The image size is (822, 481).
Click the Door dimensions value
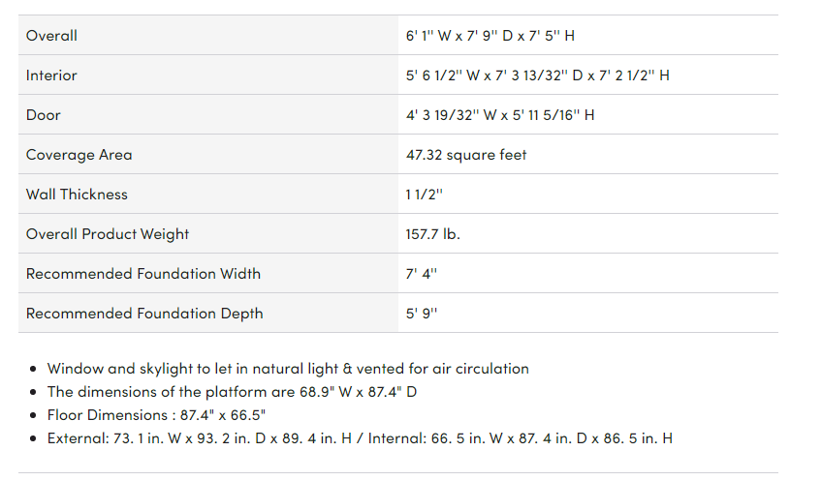(x=500, y=115)
